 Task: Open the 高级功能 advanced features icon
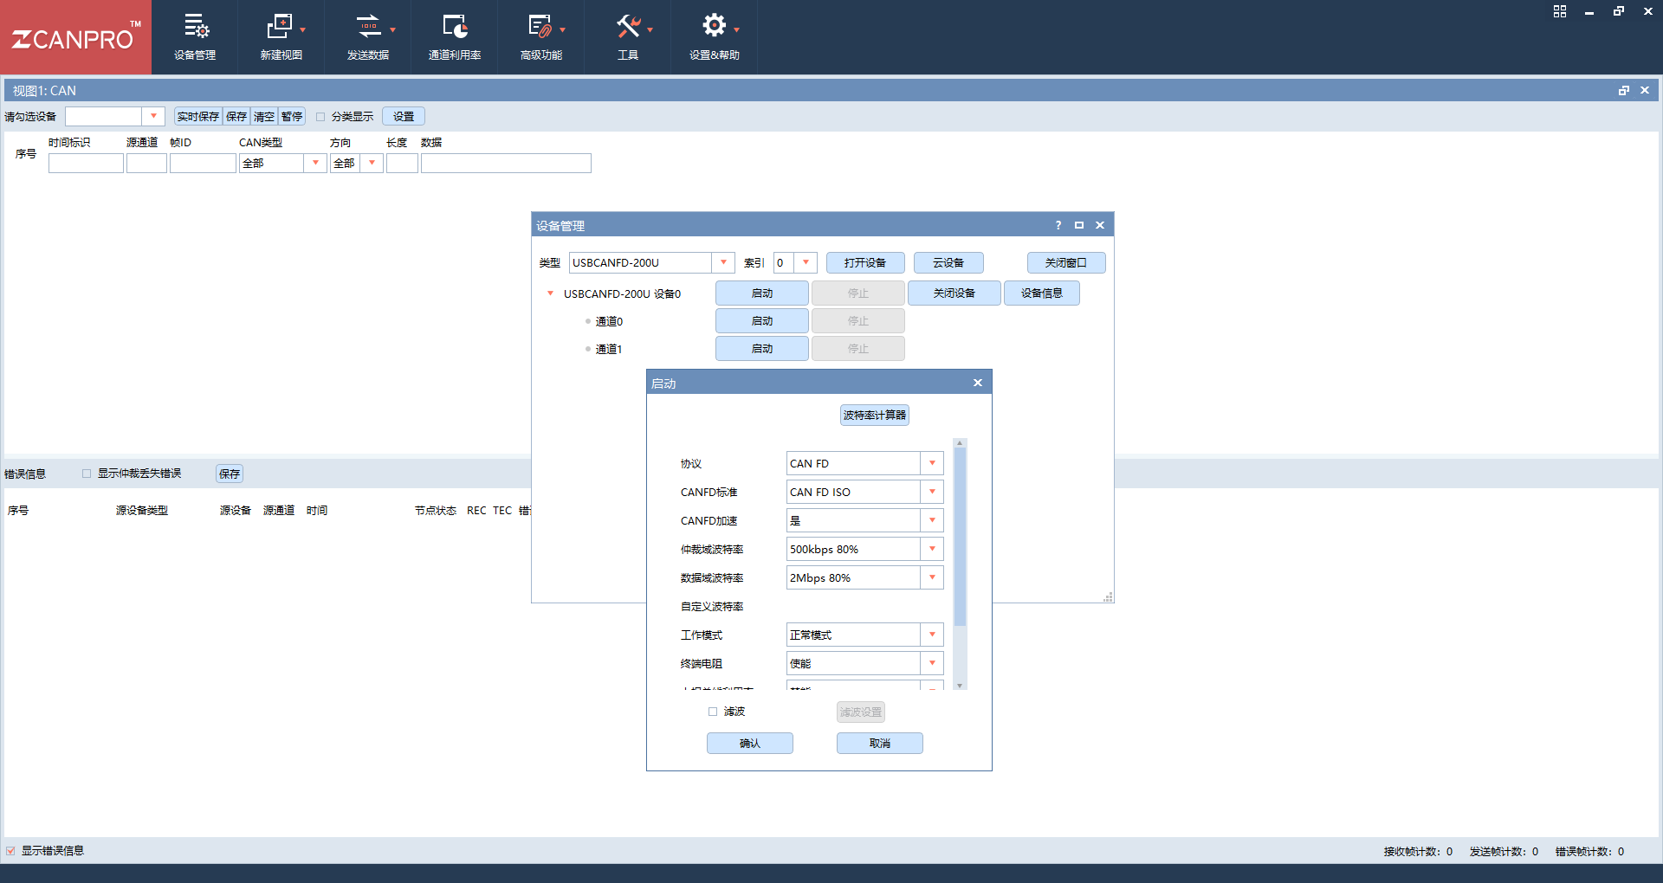click(540, 27)
